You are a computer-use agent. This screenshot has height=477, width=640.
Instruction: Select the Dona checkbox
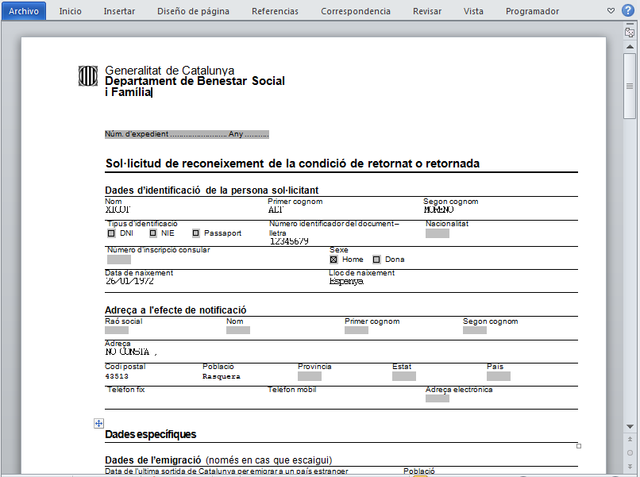[376, 260]
